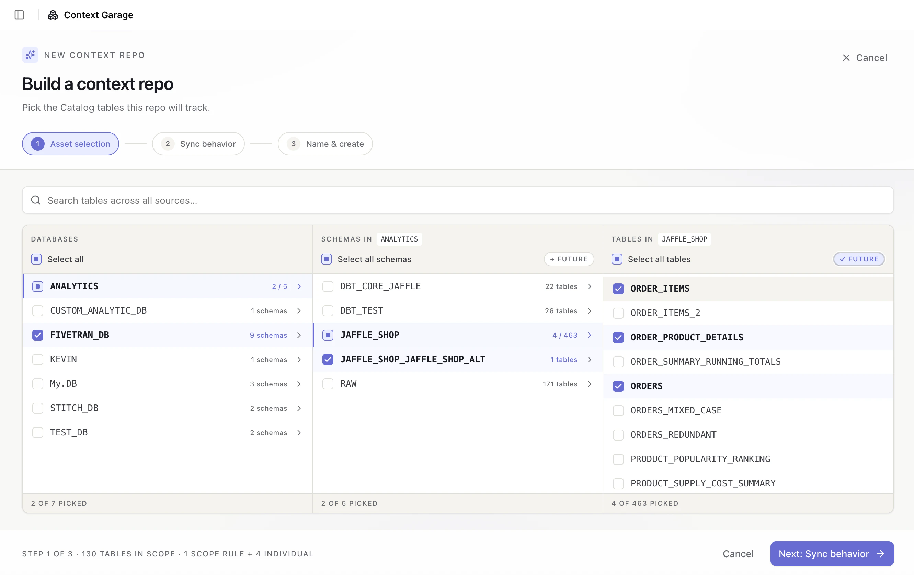Check the STITCH_DB checkbox
Screen dimensions: 914x575
coord(37,408)
